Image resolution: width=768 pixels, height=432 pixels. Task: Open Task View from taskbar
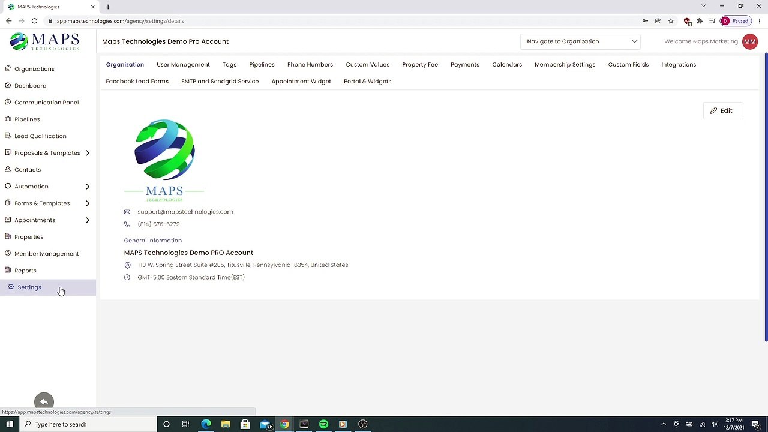coord(185,424)
